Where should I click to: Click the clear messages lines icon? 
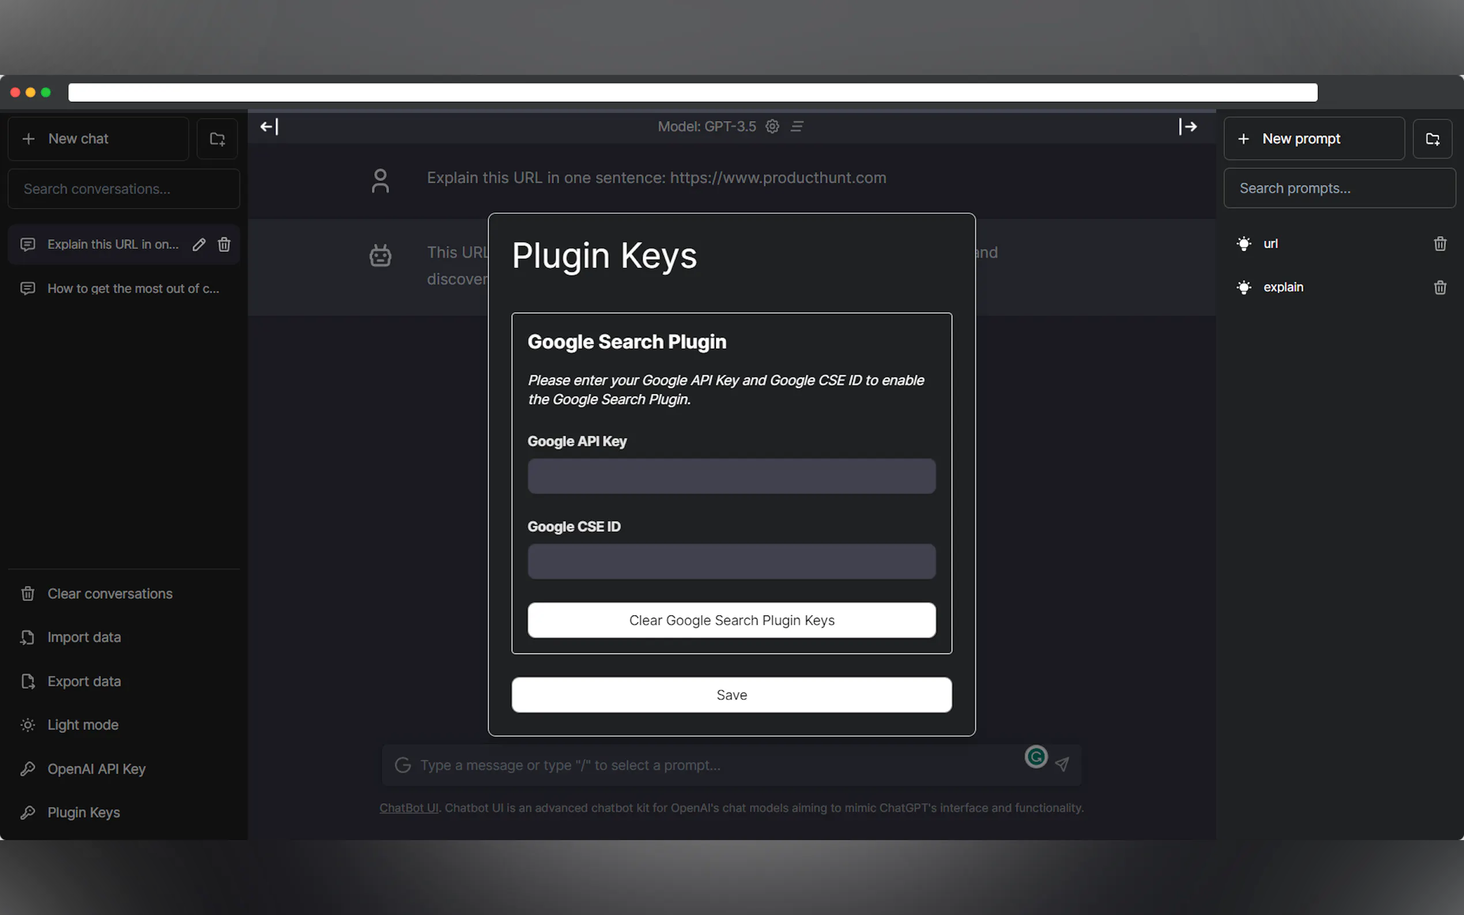tap(797, 127)
